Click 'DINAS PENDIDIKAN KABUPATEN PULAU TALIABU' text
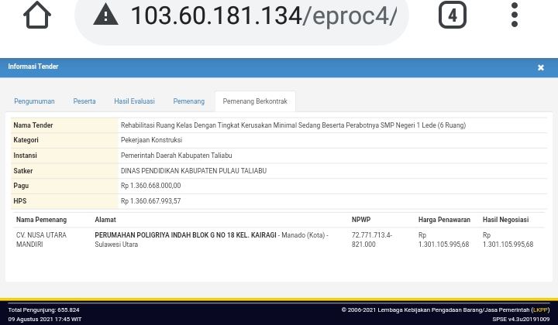The height and width of the screenshot is (325, 558). coord(194,171)
